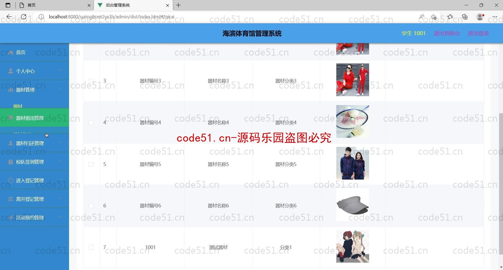The image size is (503, 270).
Task: Tick the checkbox for row 3
Action: click(x=91, y=81)
